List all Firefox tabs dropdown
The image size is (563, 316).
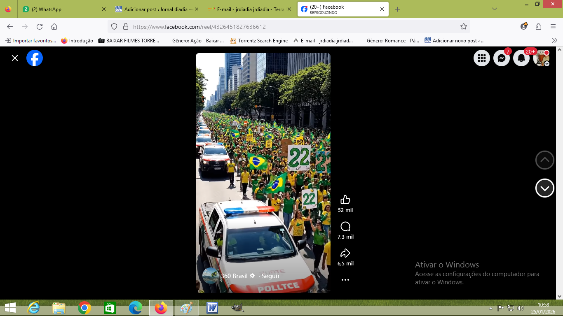click(495, 9)
